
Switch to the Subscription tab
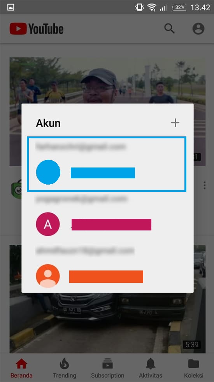click(x=108, y=369)
